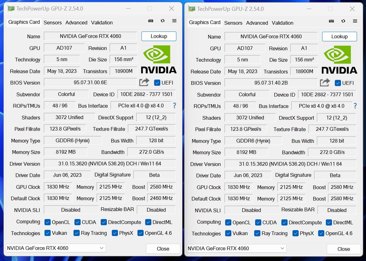
Task: Toggle DirectML checkbox in right window
Action: click(x=329, y=222)
